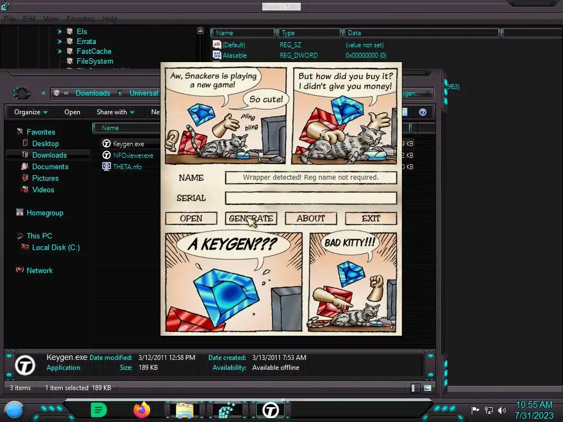Select the FileSystem key in Registry Editor
563x422 pixels.
pos(95,61)
